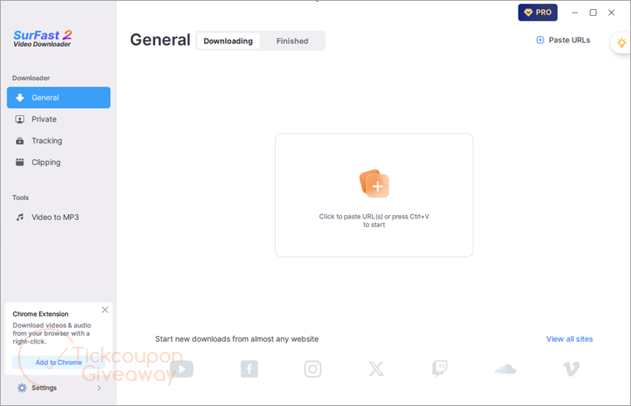Click the orange plus paste URL icon

(x=374, y=183)
